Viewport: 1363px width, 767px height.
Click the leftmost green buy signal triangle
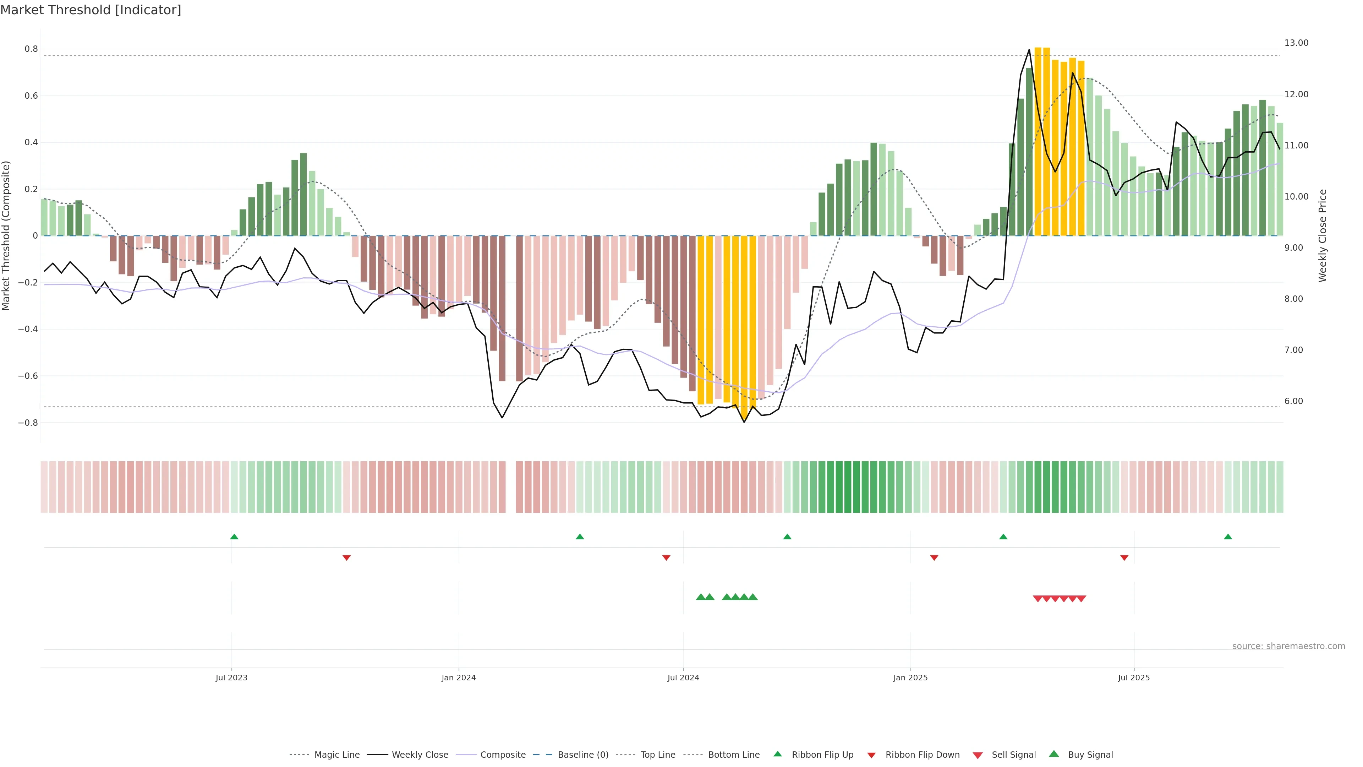701,597
